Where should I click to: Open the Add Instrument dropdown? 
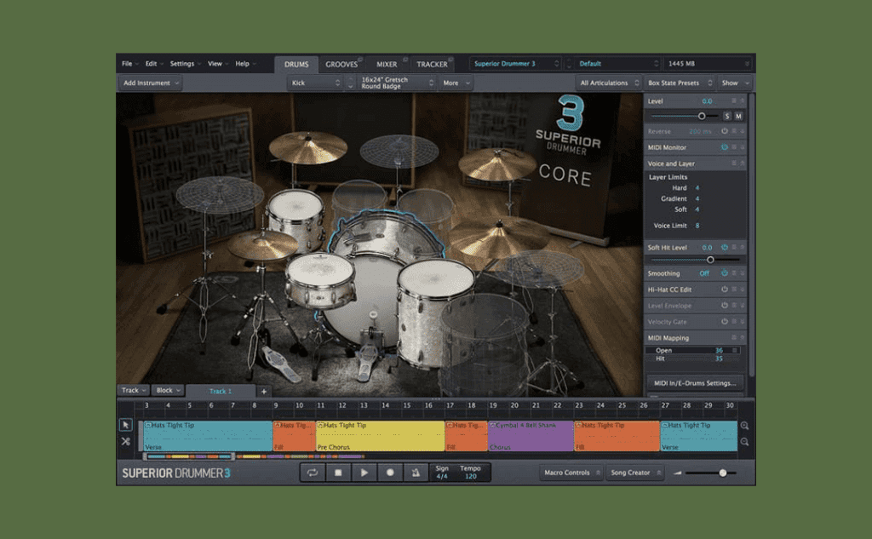point(150,83)
